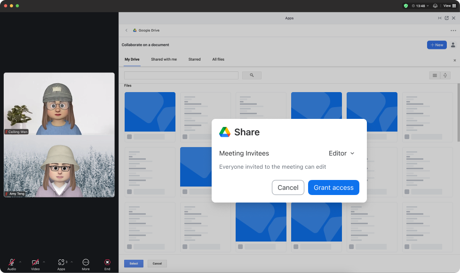Open the Google Drive account profile icon
The image size is (460, 273).
tap(452, 45)
